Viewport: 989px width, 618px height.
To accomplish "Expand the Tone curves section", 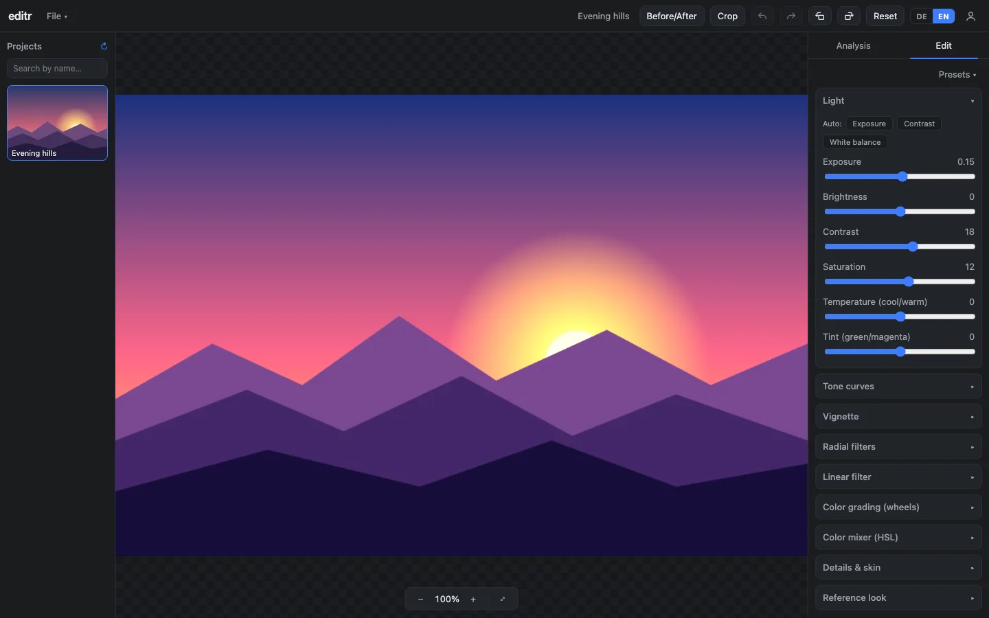I will 898,387.
